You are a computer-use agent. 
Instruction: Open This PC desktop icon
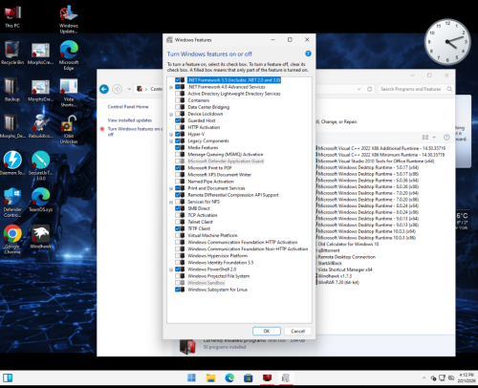point(12,16)
